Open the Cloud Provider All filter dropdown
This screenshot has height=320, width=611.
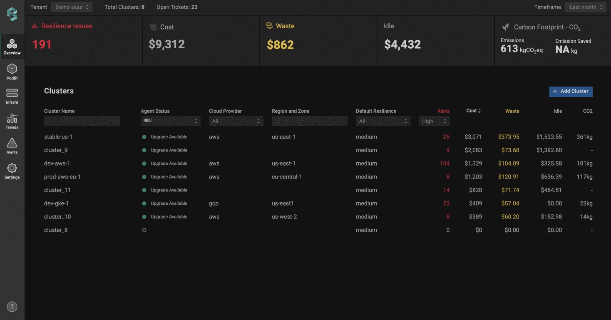(236, 121)
